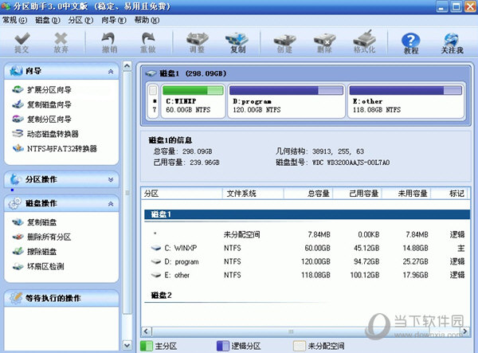The image size is (478, 353).
Task: Launch 扩展分区向导 wizard
Action: coord(41,89)
